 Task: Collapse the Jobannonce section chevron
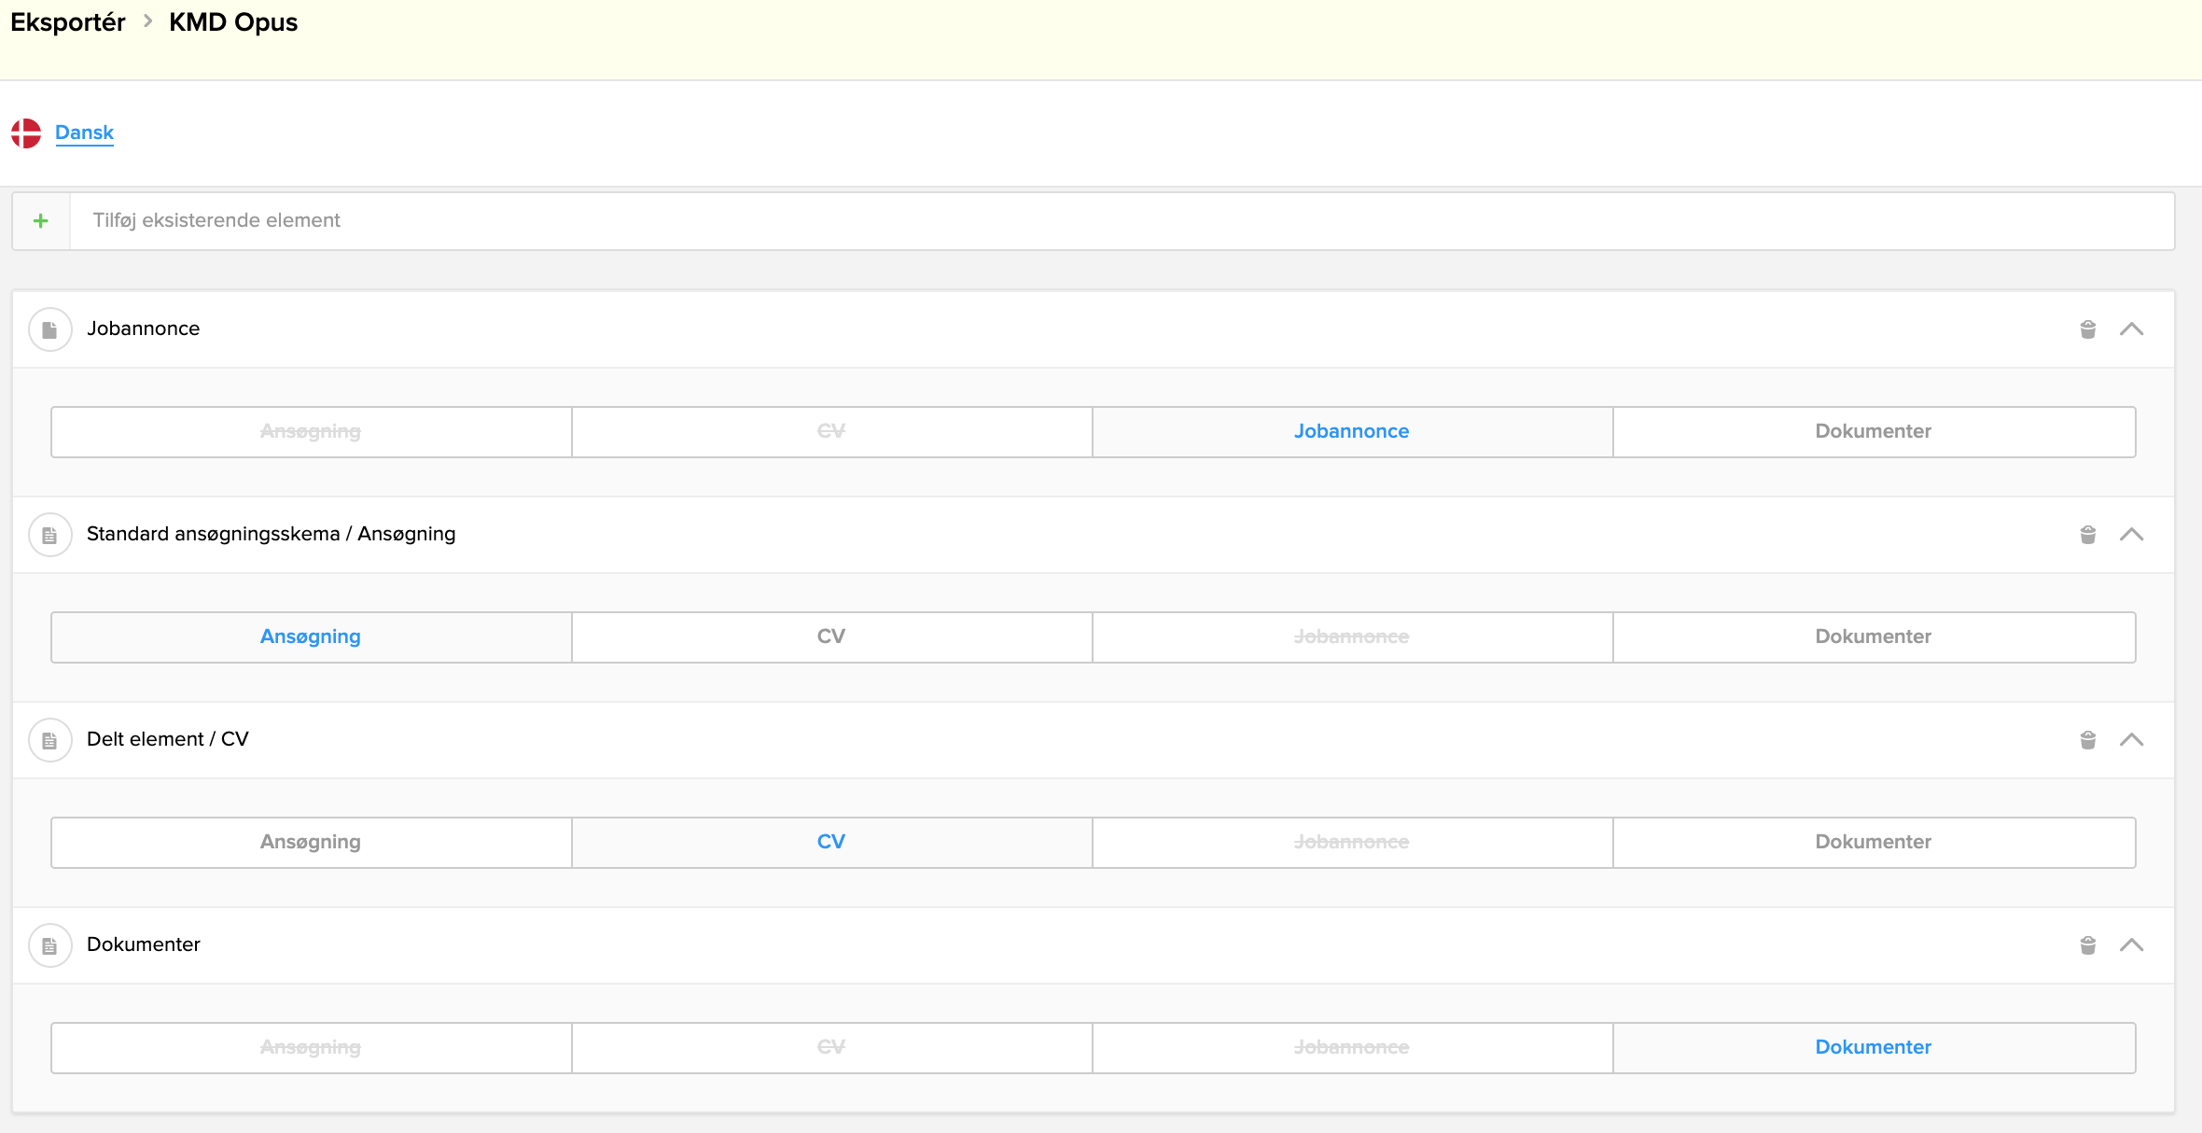click(2131, 329)
